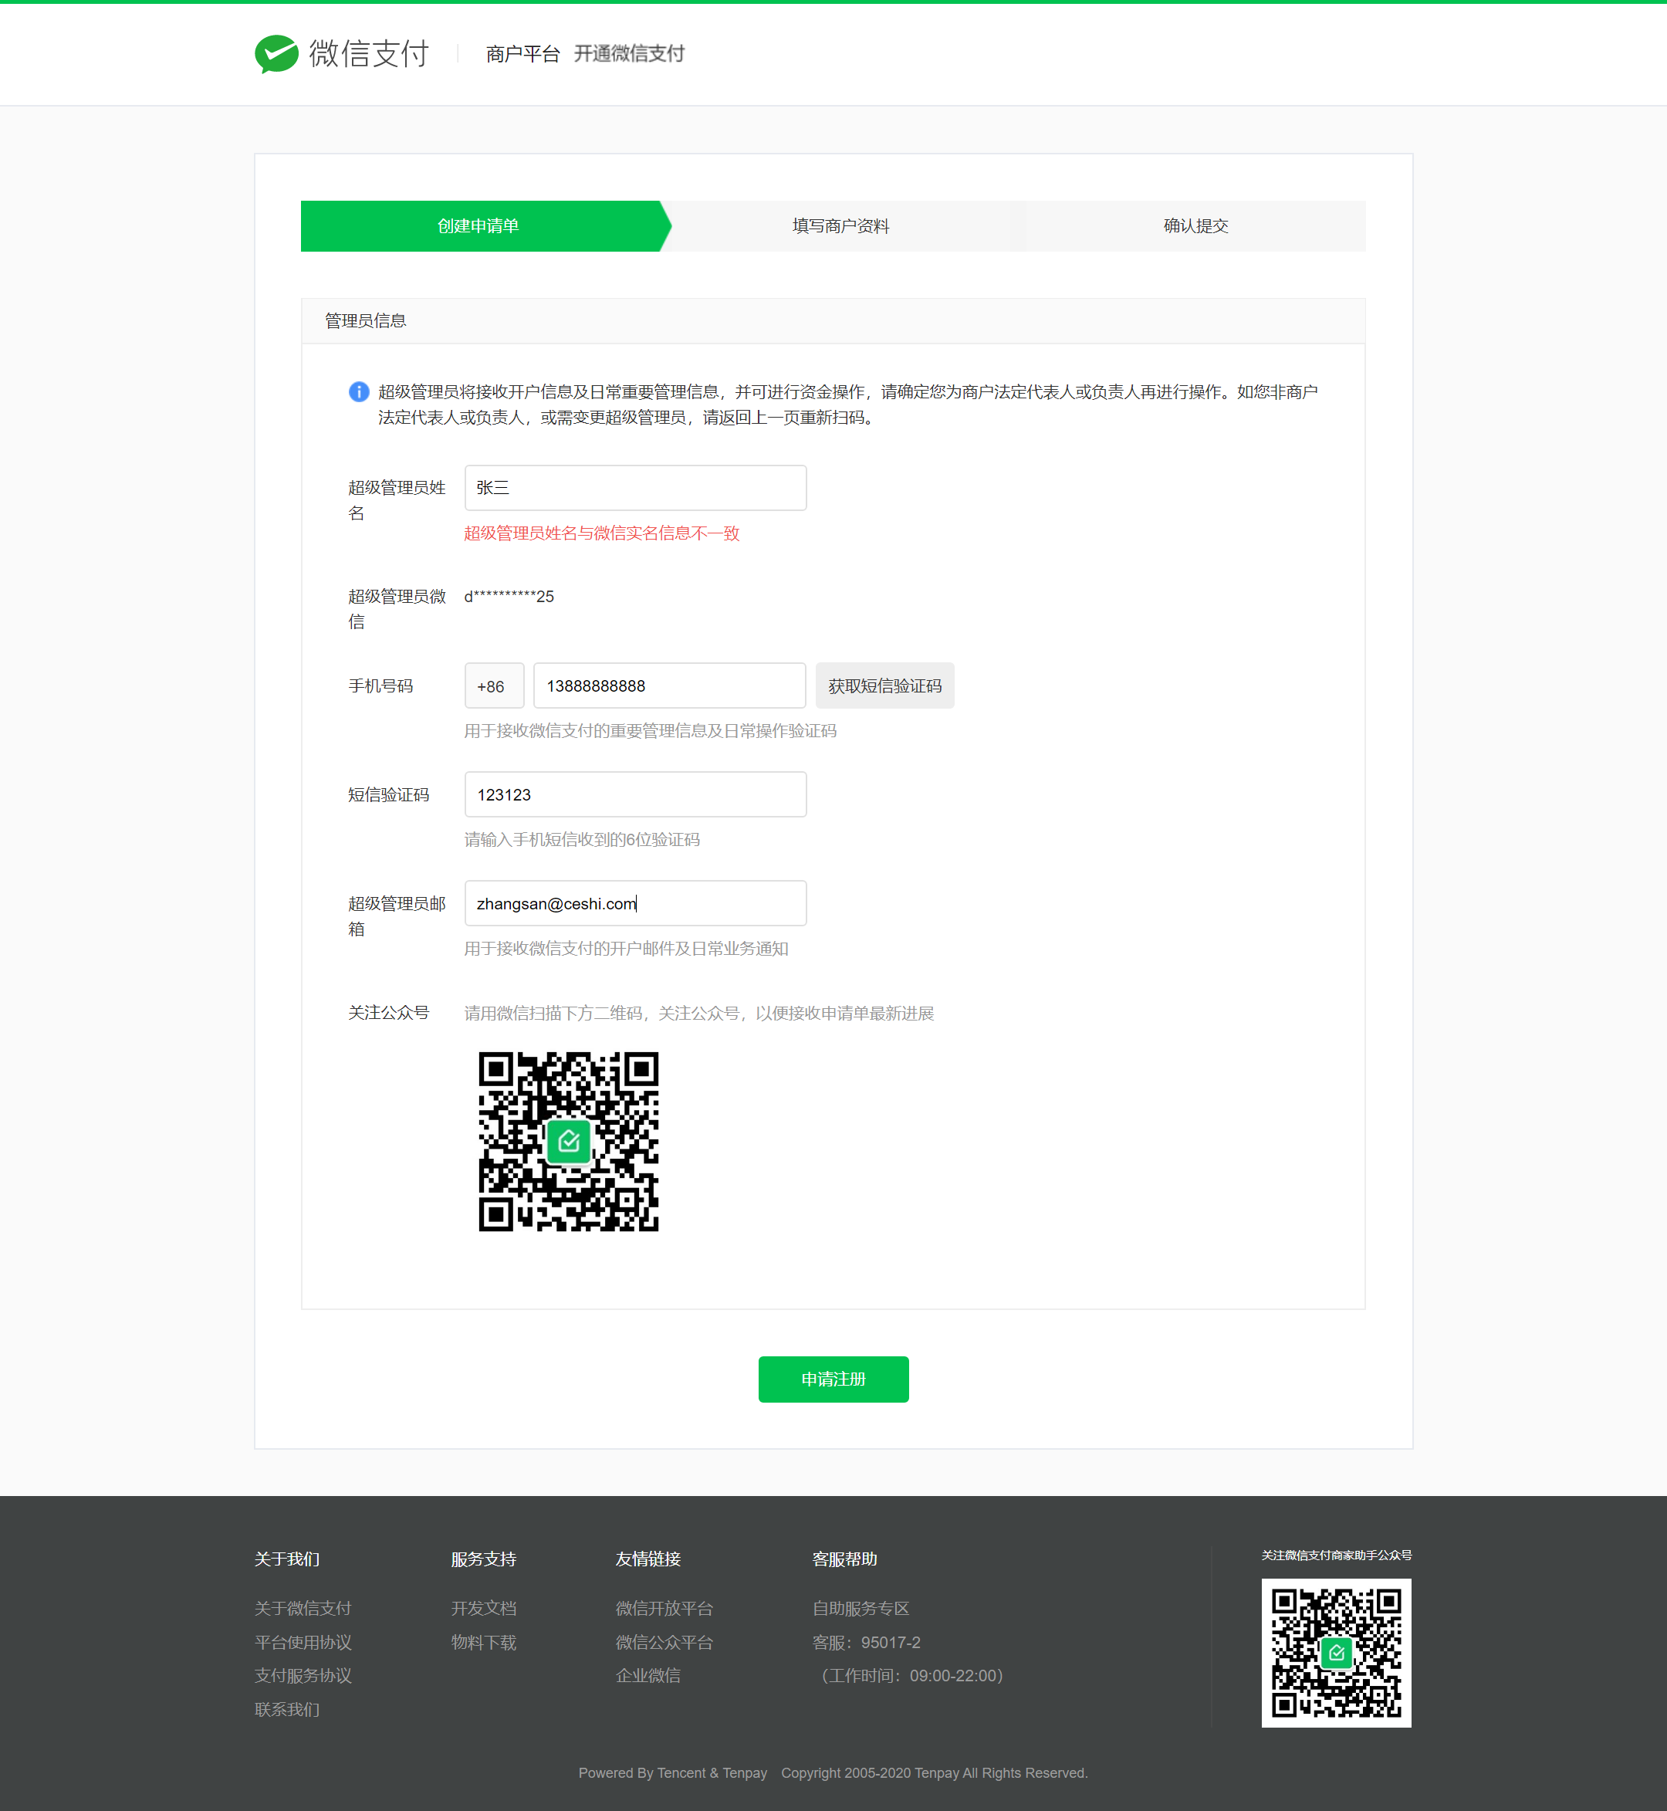Viewport: 1667px width, 1811px height.
Task: Open 商户平台 in the header
Action: pos(522,54)
